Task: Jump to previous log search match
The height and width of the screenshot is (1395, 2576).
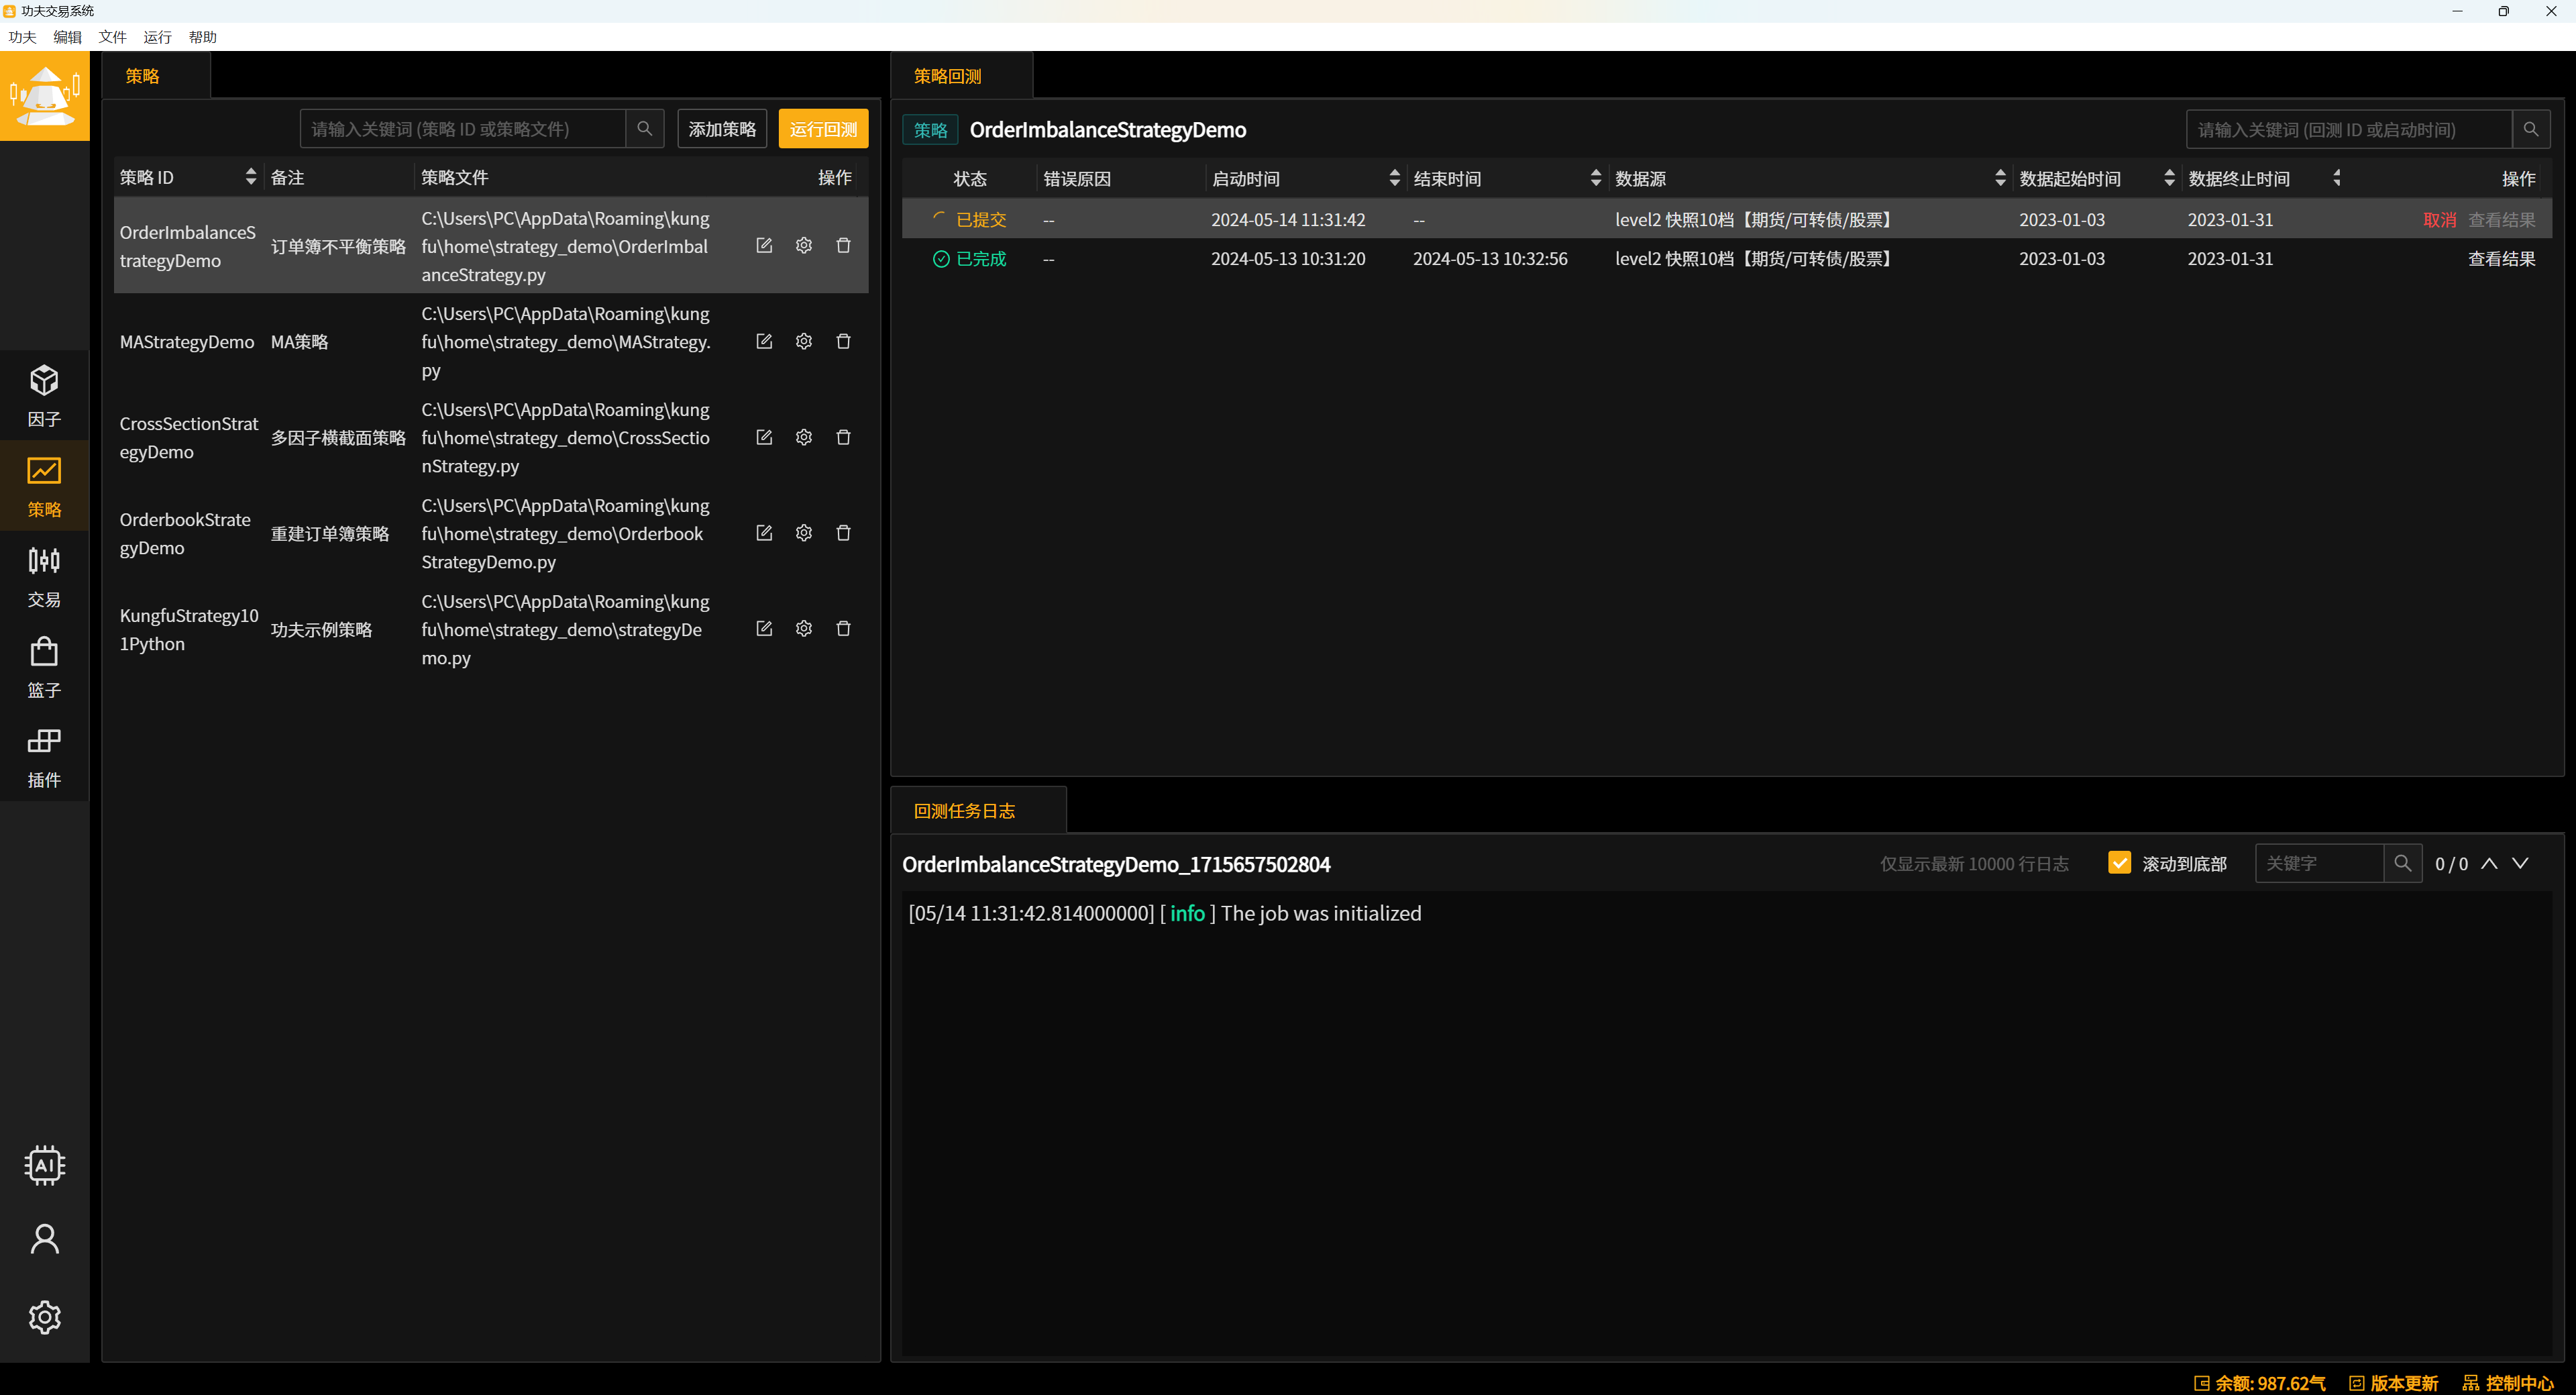Action: coord(2489,863)
